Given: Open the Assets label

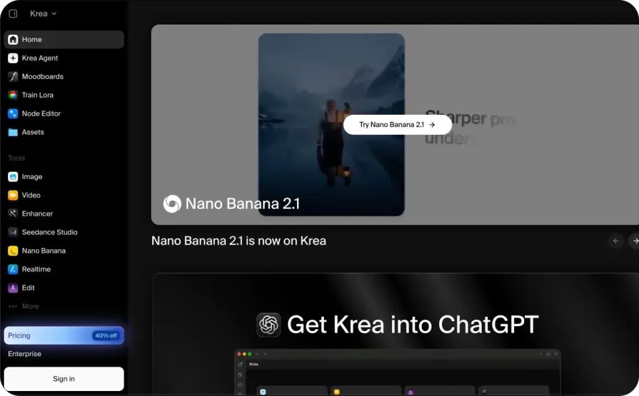Looking at the screenshot, I should tap(33, 132).
